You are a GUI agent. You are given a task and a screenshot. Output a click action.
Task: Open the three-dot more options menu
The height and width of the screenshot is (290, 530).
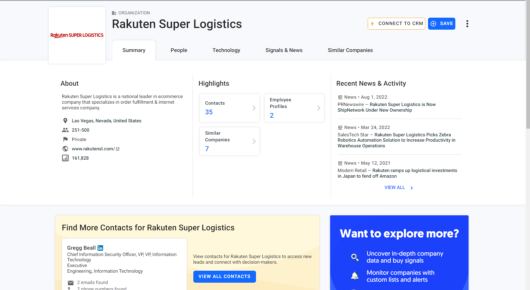[x=467, y=24]
